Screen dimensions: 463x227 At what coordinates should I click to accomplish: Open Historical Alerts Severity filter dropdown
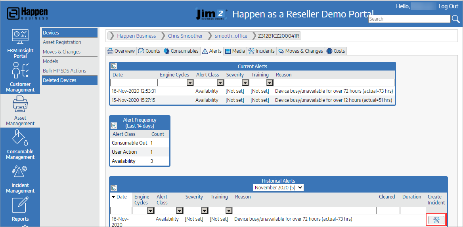pos(204,210)
